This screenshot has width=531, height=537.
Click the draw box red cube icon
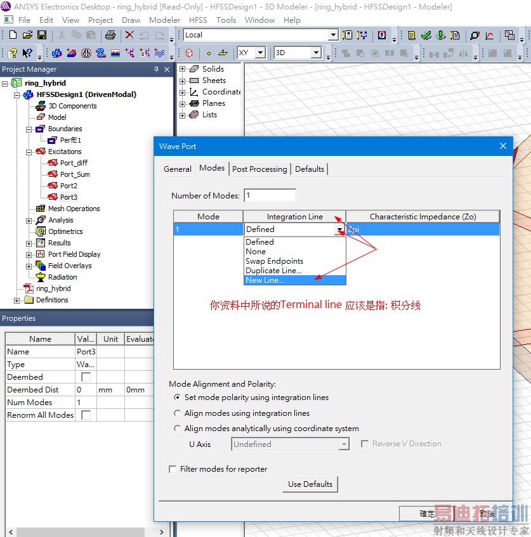(x=189, y=53)
